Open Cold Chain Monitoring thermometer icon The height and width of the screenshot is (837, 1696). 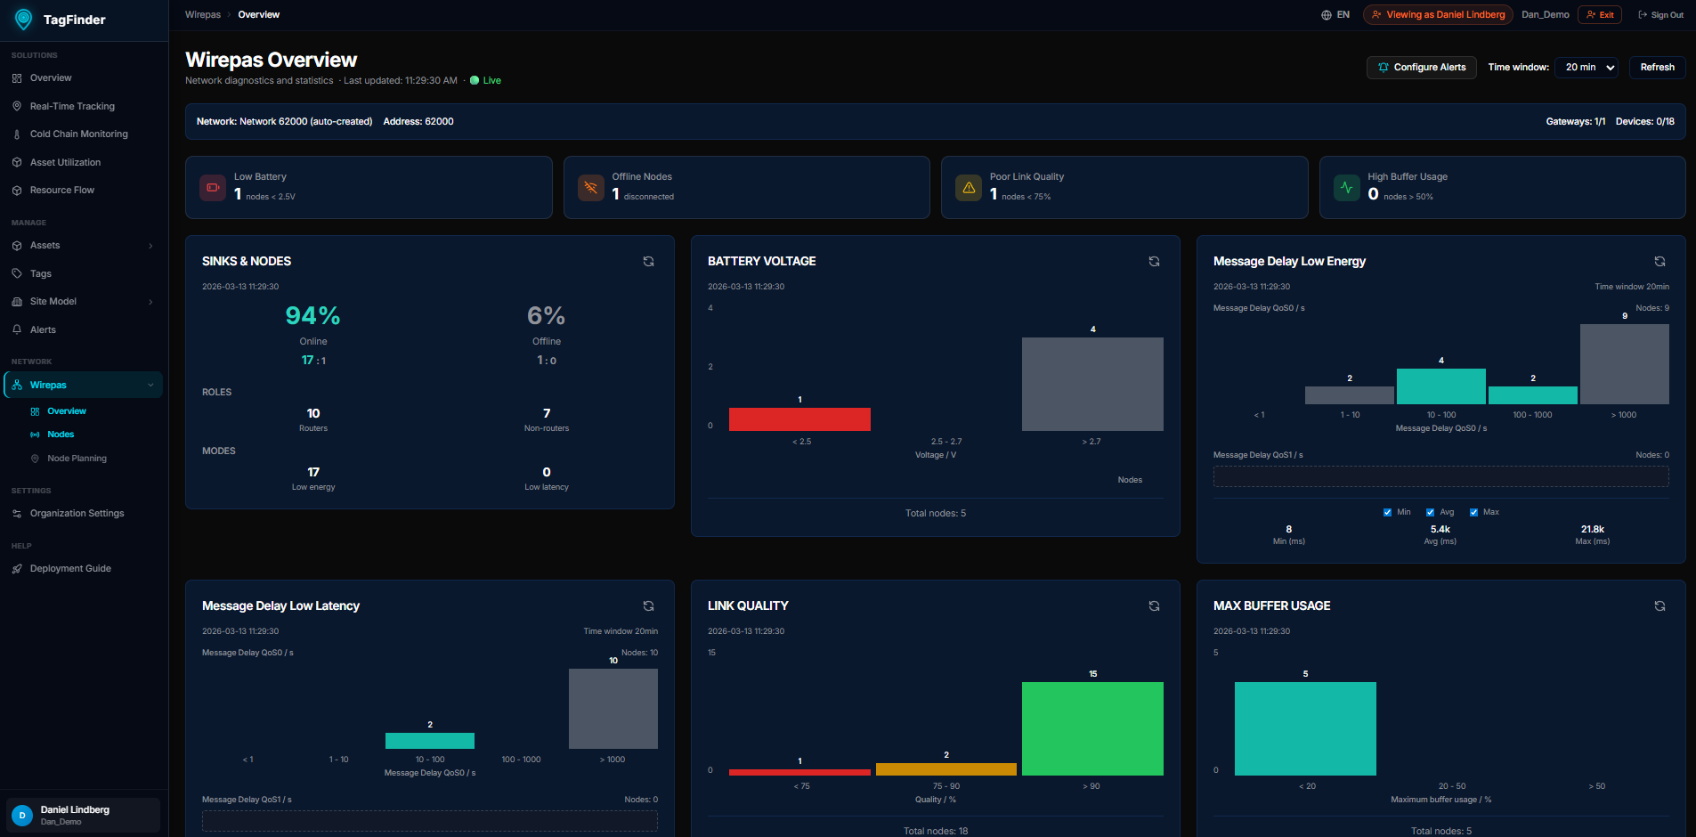point(17,134)
